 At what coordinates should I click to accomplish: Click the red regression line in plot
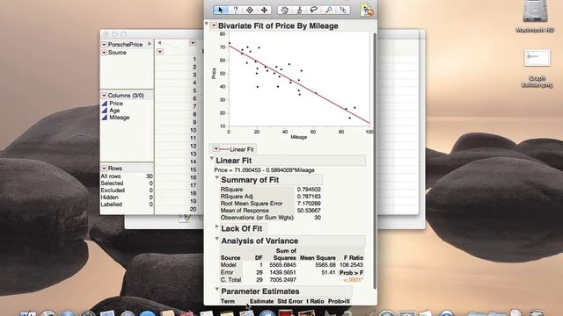point(299,84)
